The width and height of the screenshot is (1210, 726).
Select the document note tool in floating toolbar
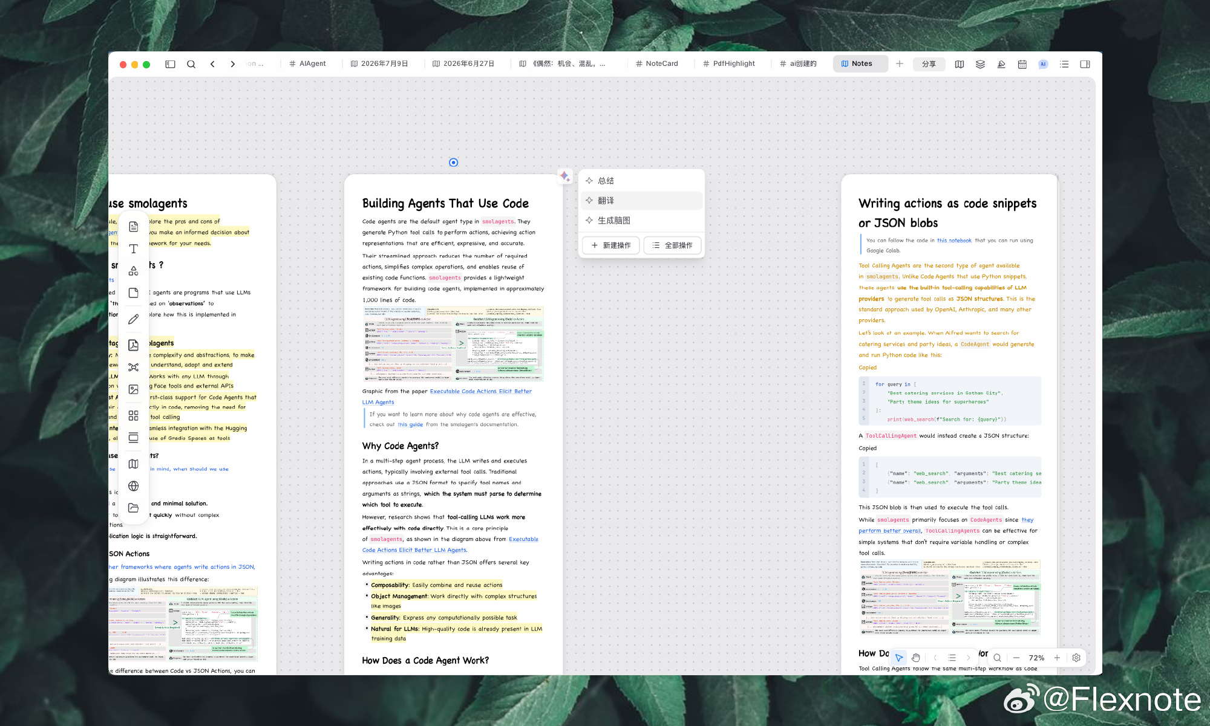coord(134,227)
